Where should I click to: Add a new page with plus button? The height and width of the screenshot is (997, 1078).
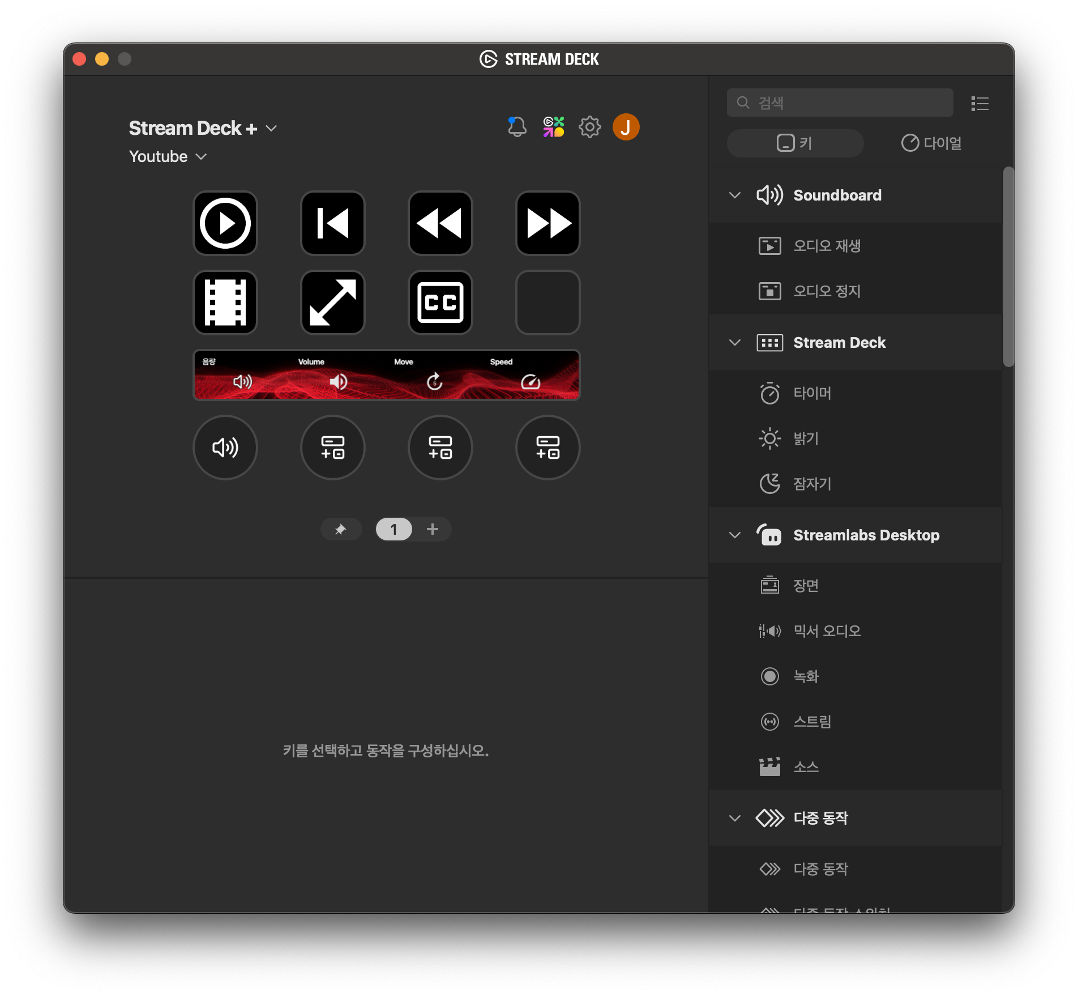click(433, 529)
